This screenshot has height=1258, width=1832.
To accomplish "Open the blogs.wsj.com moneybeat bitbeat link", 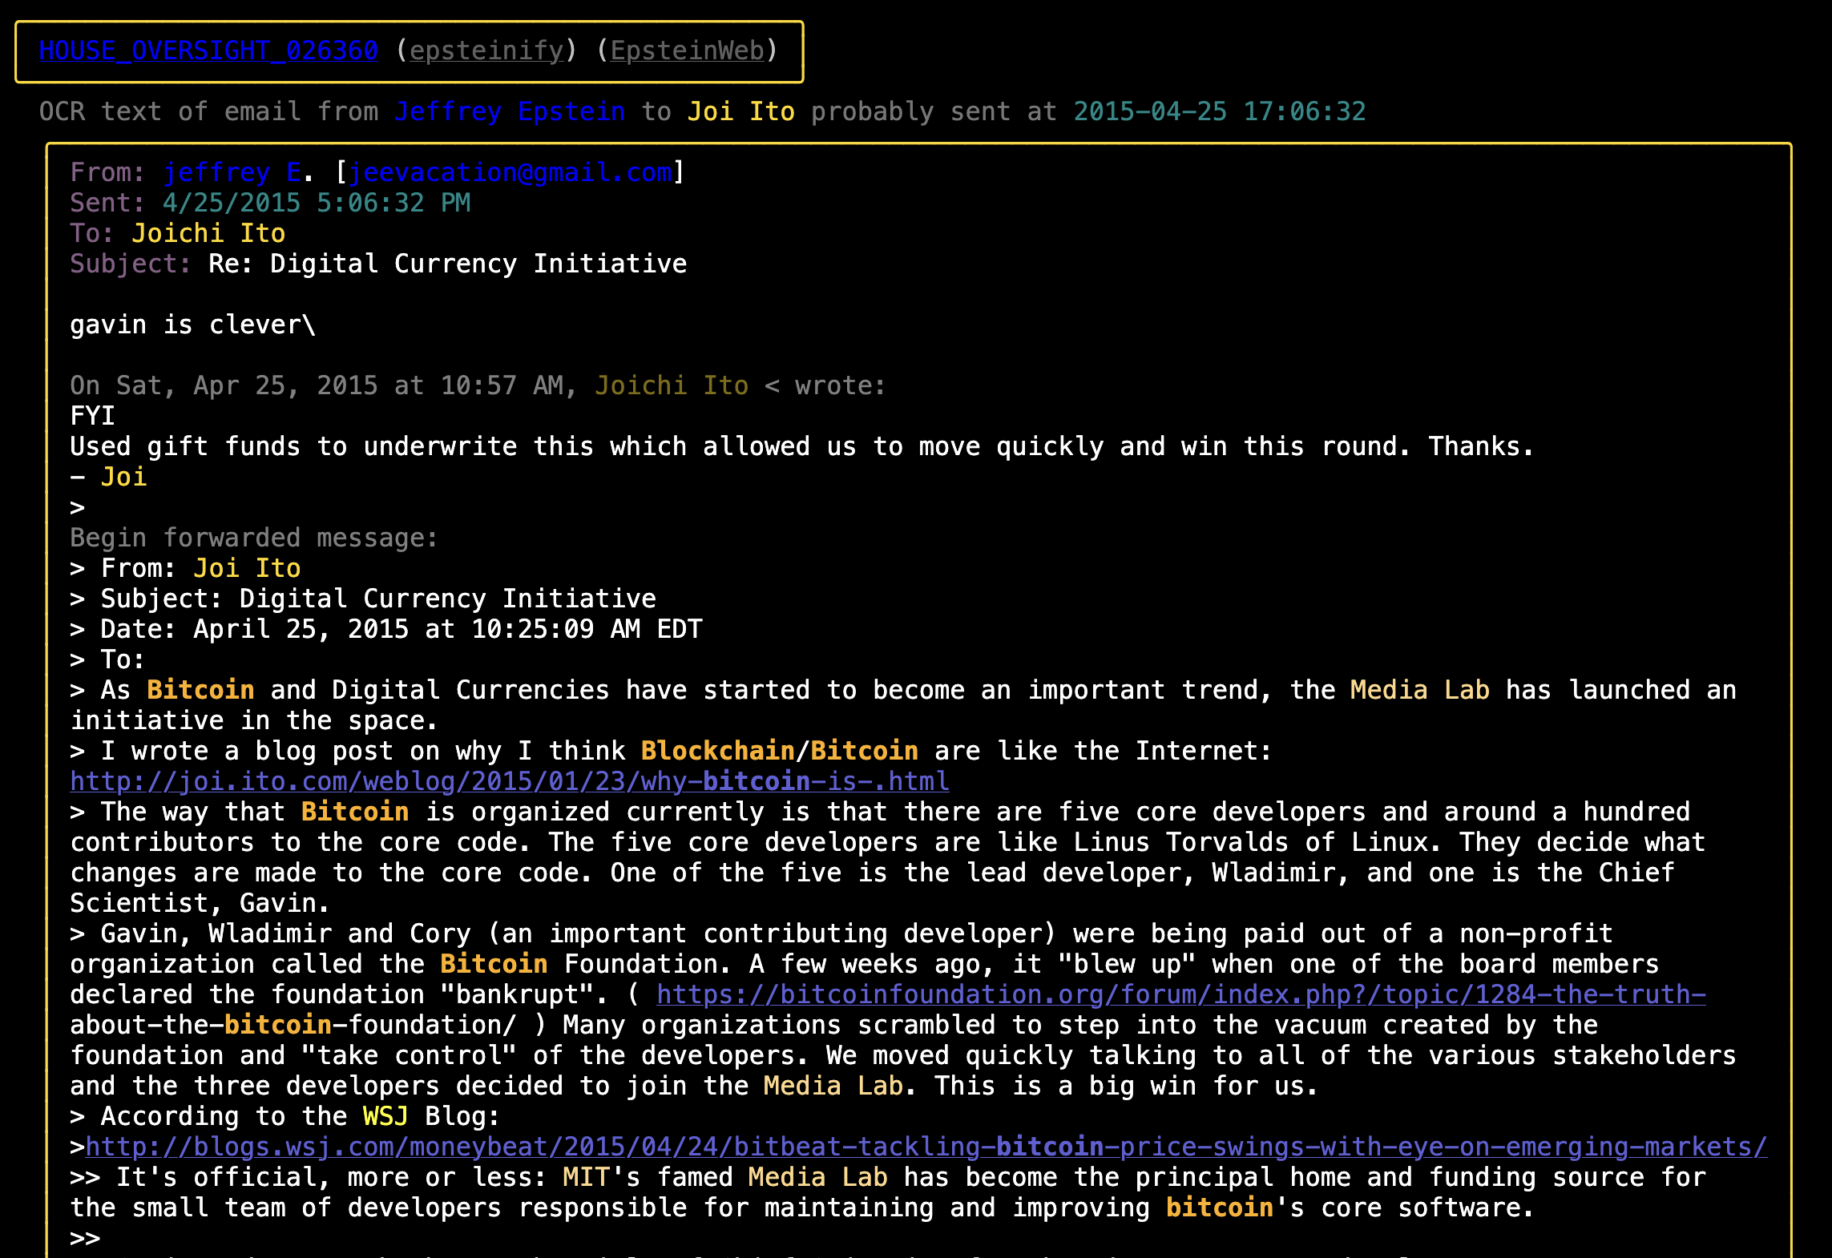I will tap(926, 1147).
